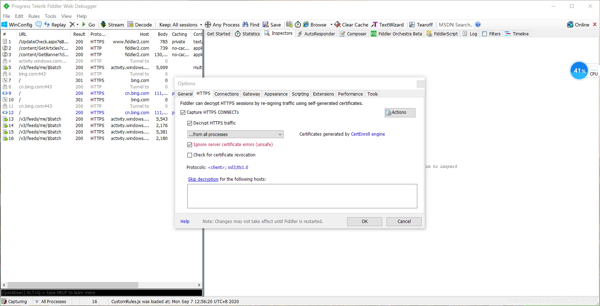
Task: Open the Filters tab
Action: point(491,34)
